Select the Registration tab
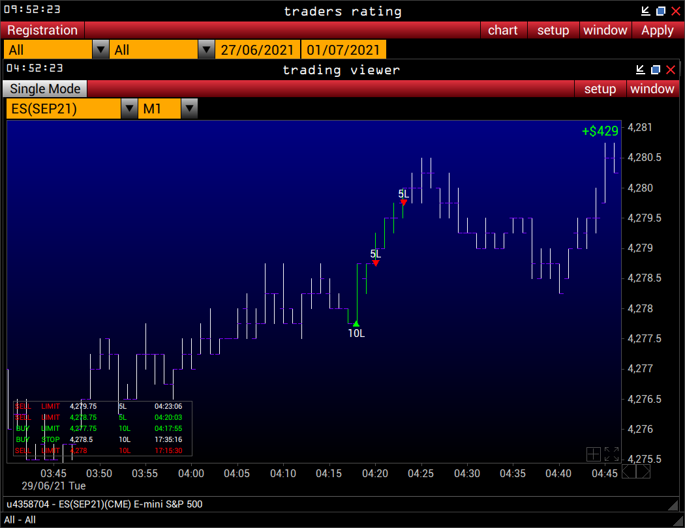The width and height of the screenshot is (685, 528). coord(42,30)
